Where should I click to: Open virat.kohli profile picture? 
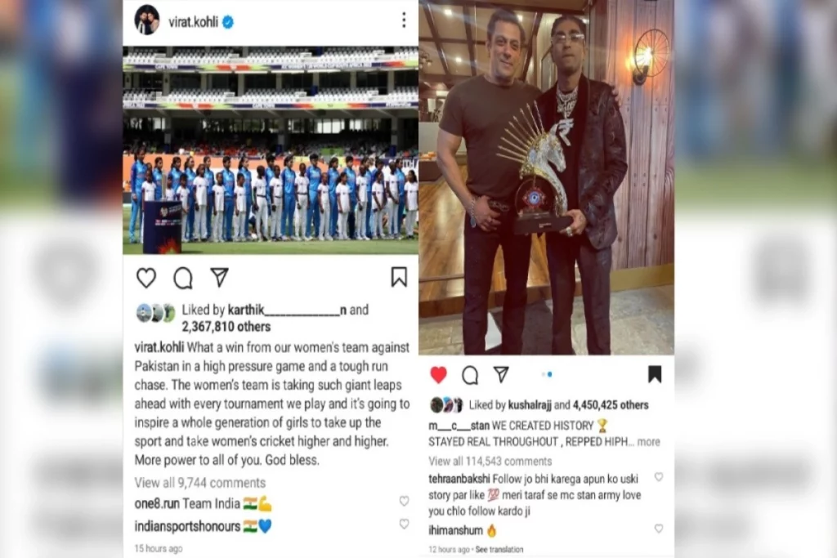click(x=147, y=20)
